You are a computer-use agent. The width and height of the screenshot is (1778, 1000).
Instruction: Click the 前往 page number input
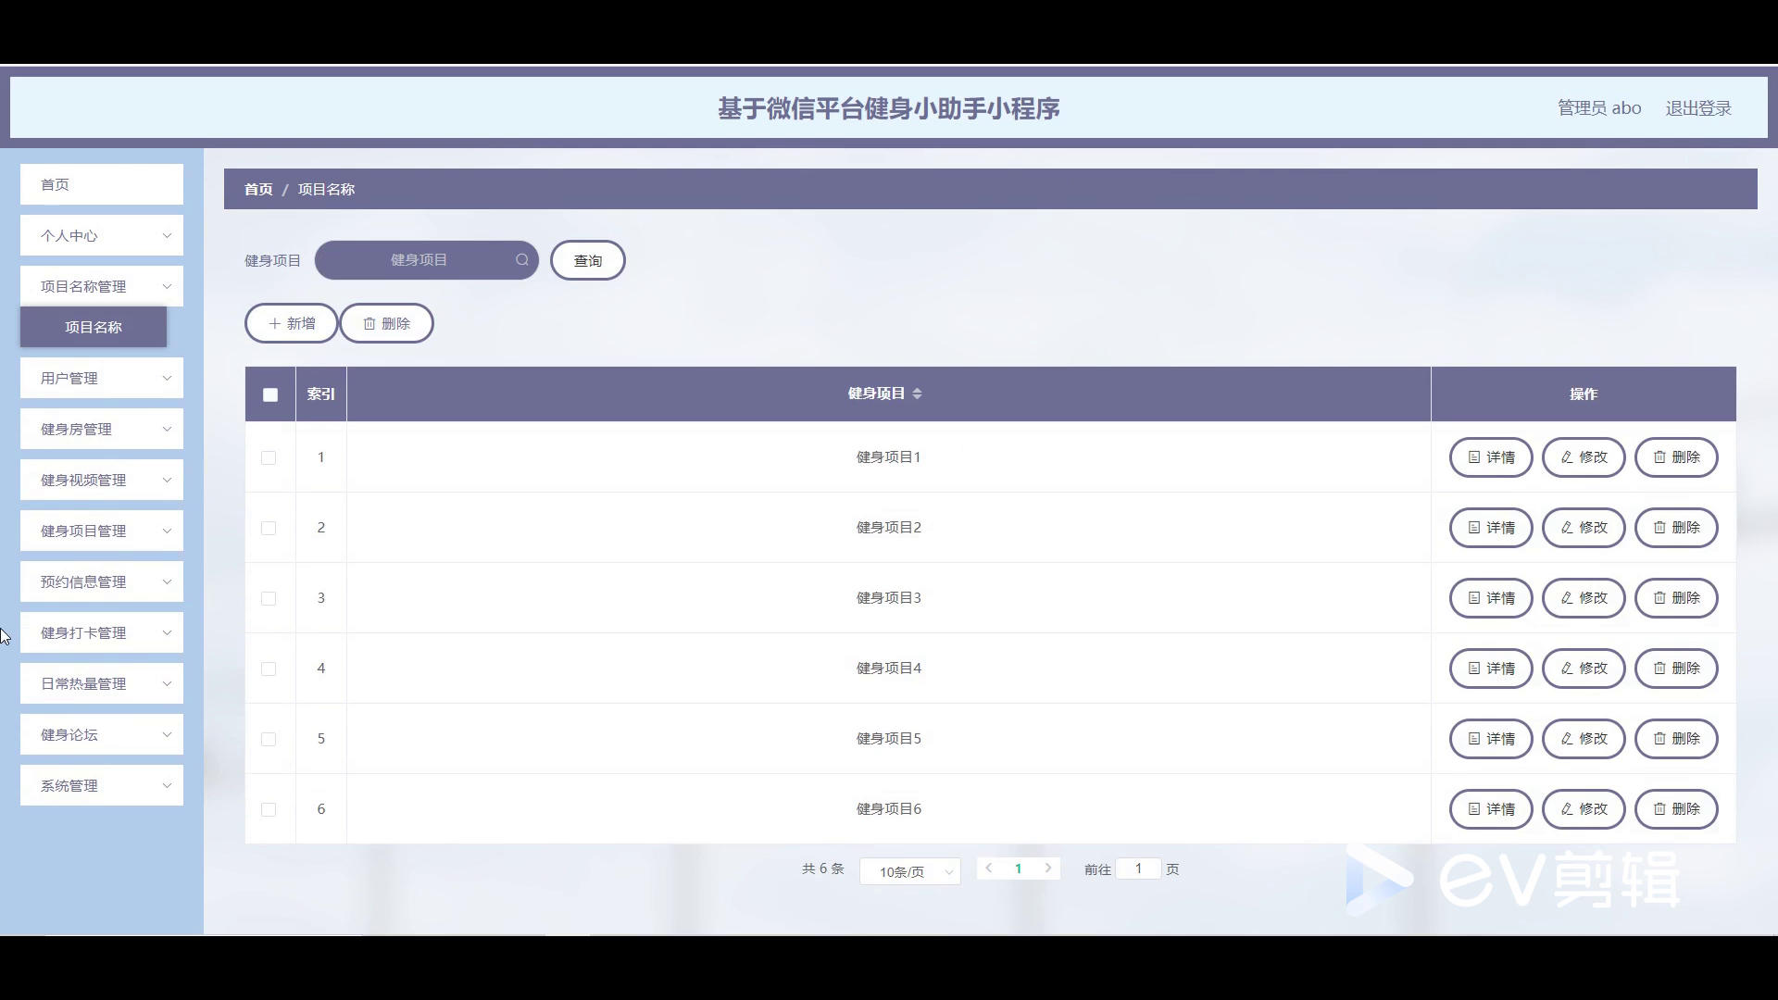pyautogui.click(x=1138, y=869)
